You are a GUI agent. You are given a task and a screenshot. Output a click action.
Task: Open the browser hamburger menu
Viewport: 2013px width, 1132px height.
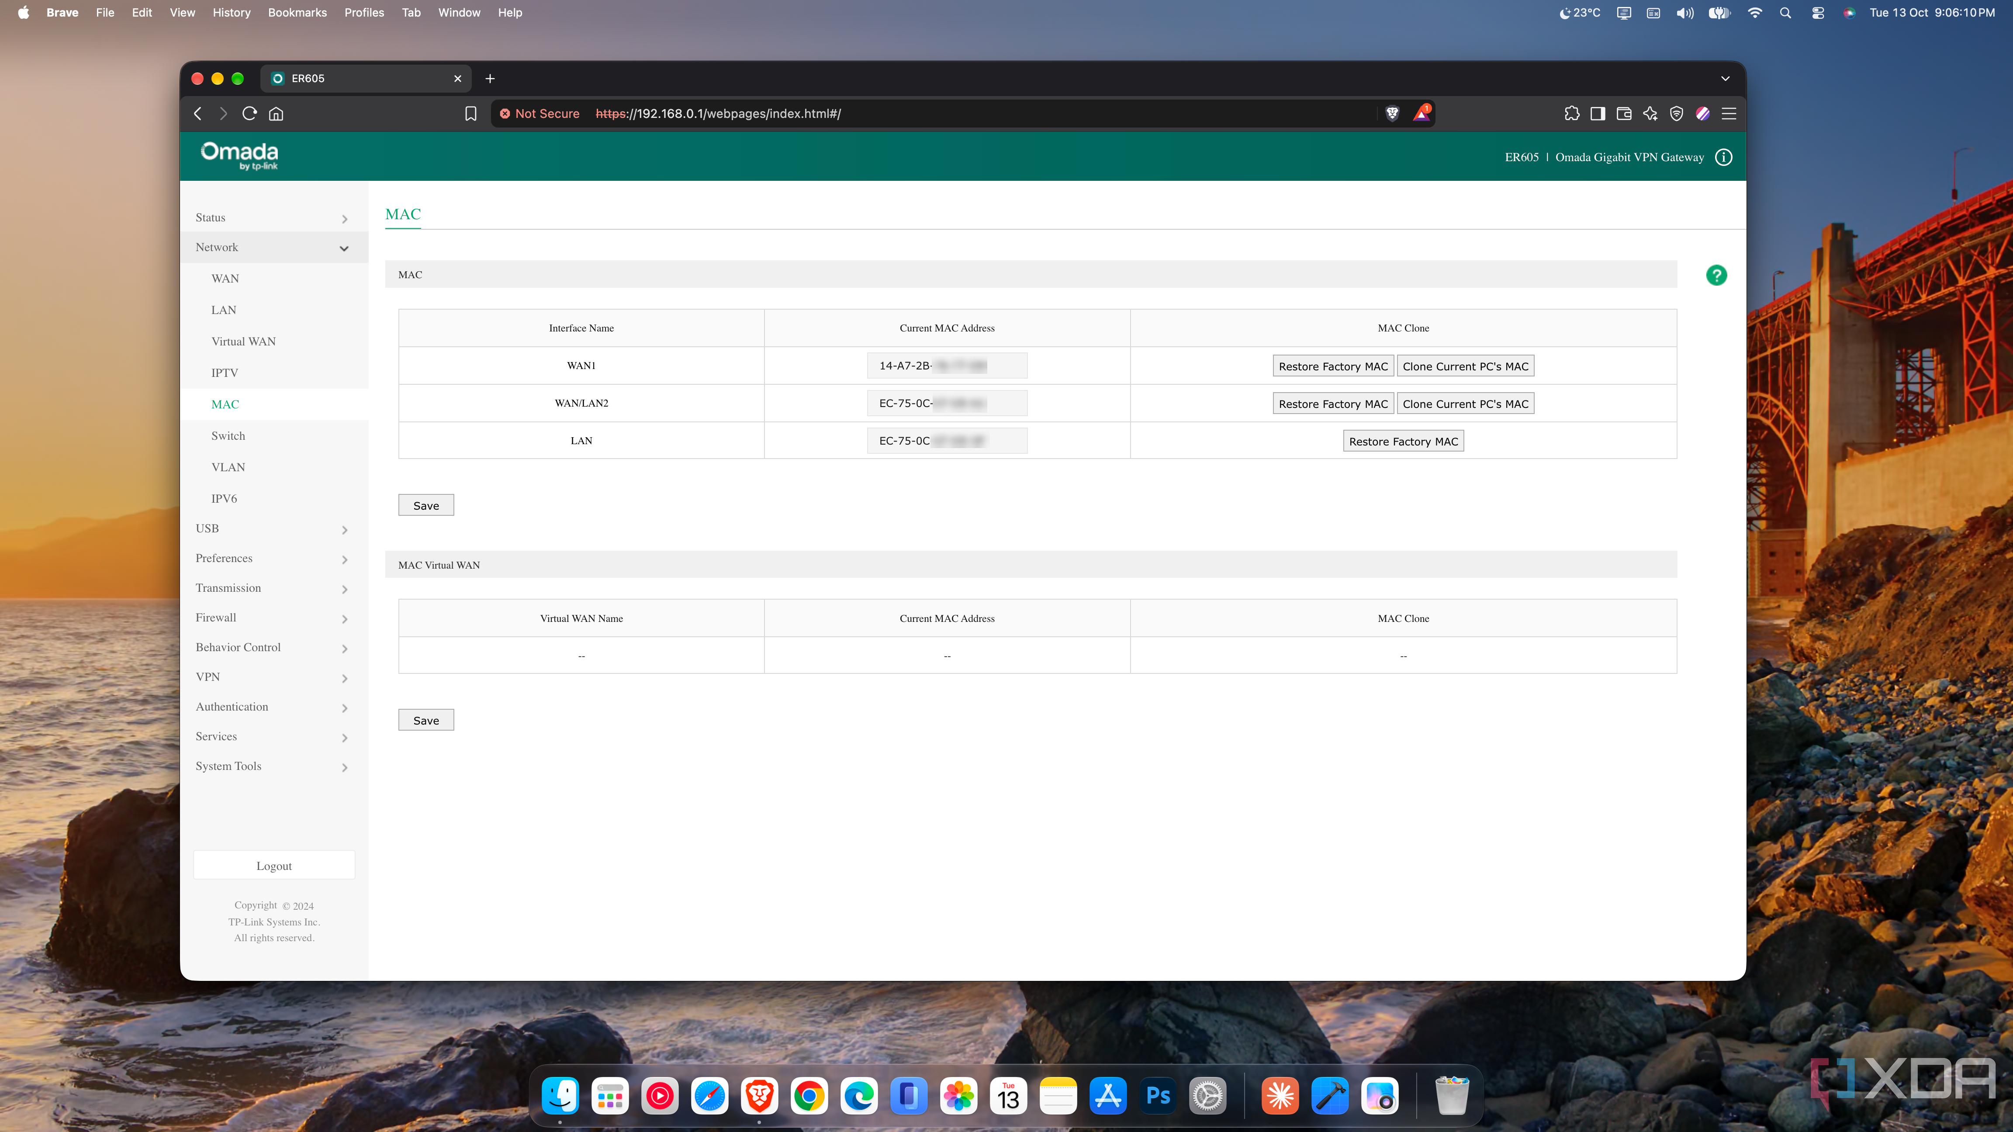[x=1729, y=113]
